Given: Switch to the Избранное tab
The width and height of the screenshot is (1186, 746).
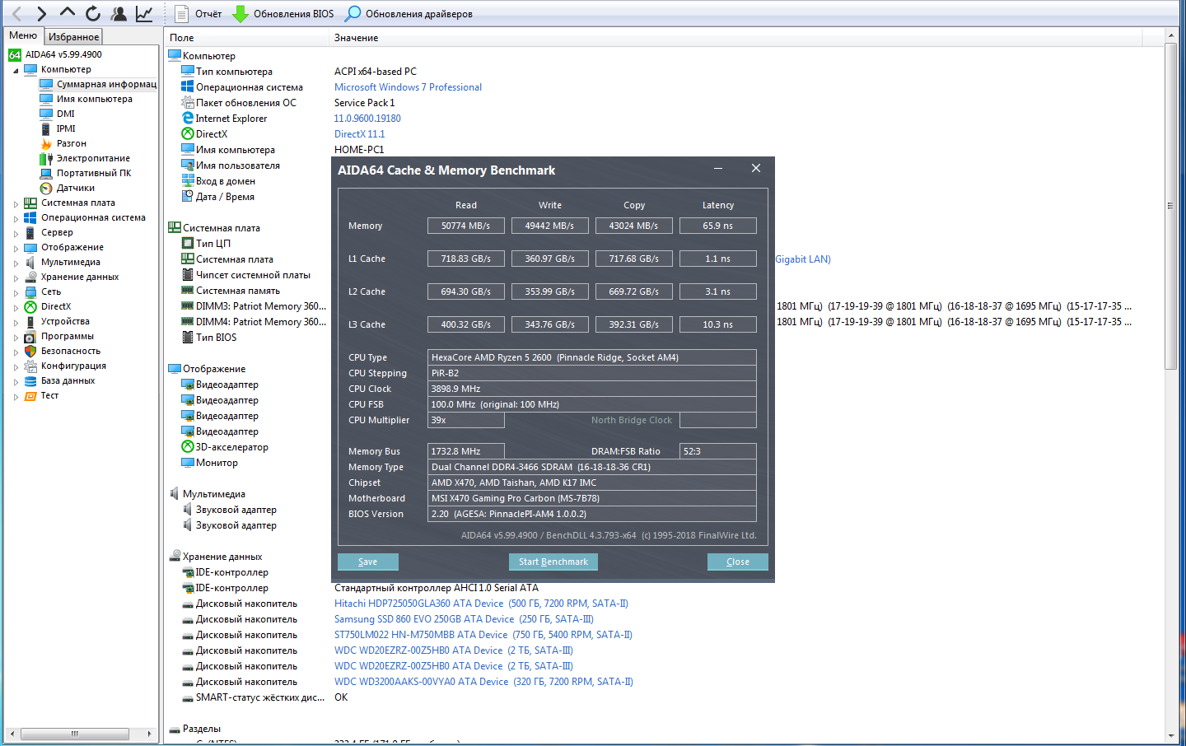Looking at the screenshot, I should point(73,37).
